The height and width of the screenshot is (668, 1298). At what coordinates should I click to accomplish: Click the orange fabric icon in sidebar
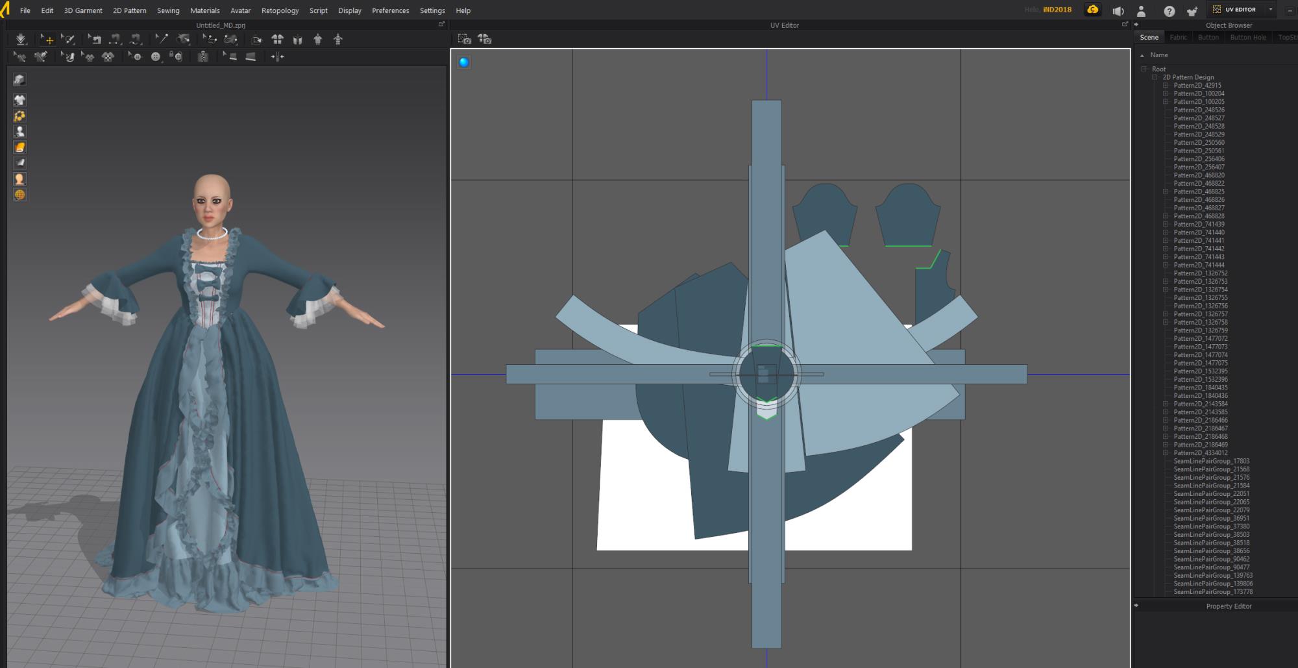(19, 147)
